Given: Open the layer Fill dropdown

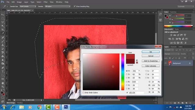Looking at the screenshot, I should pyautogui.click(x=193, y=58).
